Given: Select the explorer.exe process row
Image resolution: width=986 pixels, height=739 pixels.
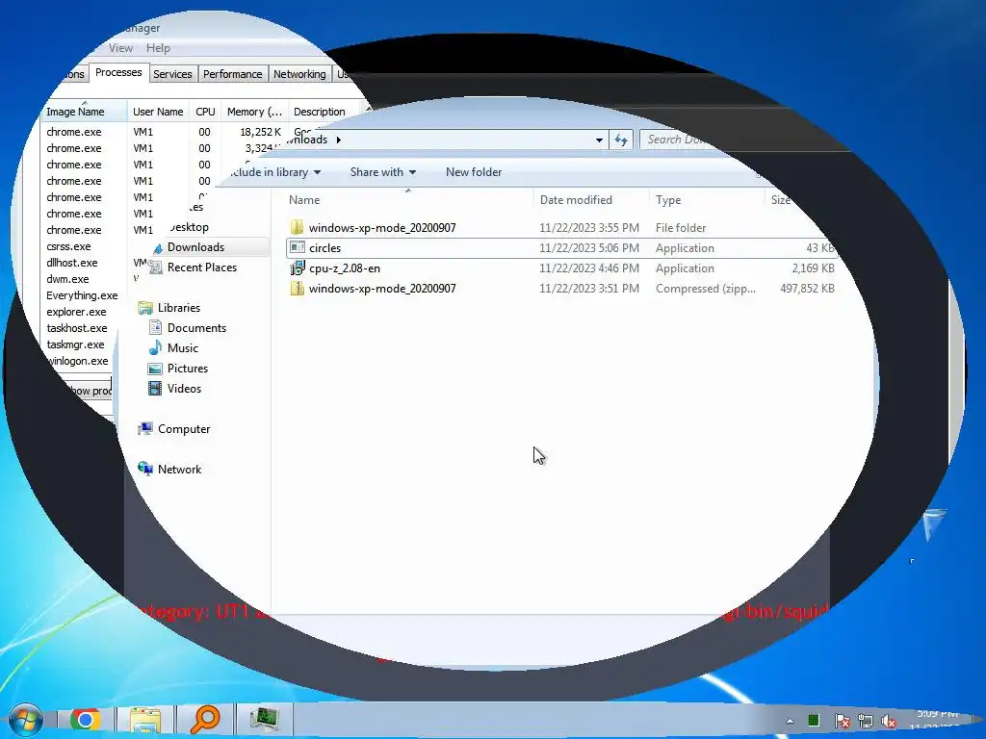Looking at the screenshot, I should pyautogui.click(x=79, y=312).
